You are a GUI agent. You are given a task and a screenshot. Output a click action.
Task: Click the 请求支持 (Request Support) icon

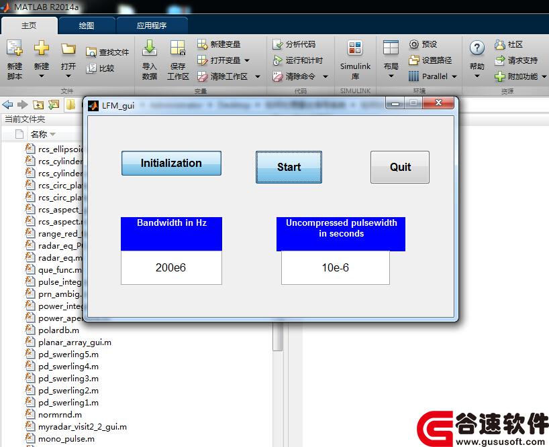(x=499, y=60)
